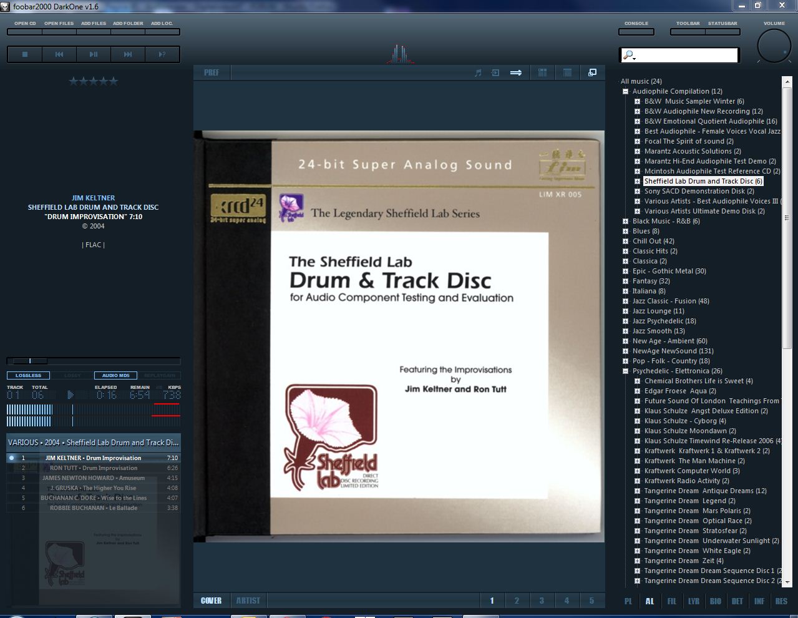Select track James Newton Howard Amuseum
798x618 pixels.
(94, 478)
